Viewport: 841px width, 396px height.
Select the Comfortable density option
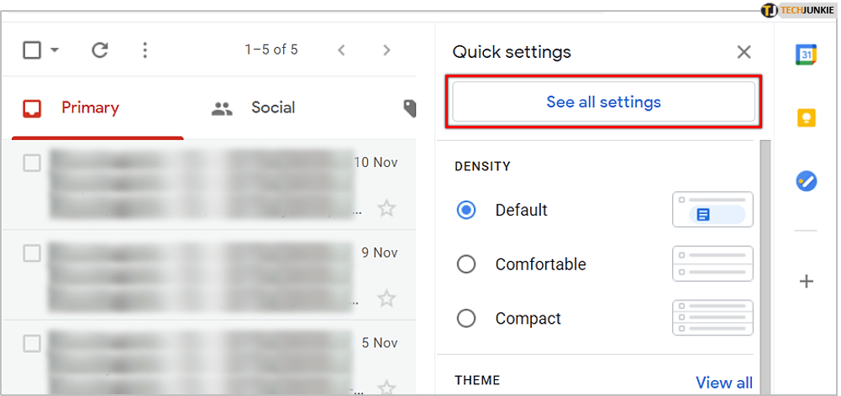(x=466, y=264)
